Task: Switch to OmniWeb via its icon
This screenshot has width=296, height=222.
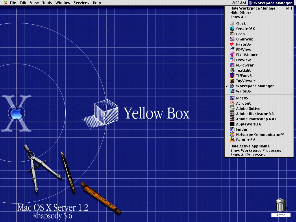Action: [x=232, y=39]
